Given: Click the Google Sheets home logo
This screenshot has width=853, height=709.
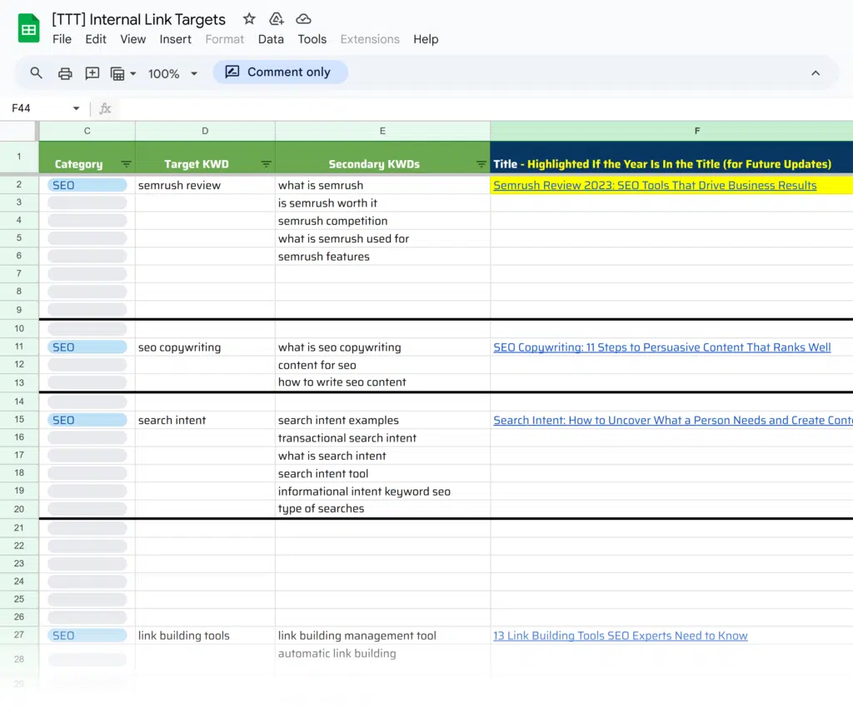Looking at the screenshot, I should click(x=29, y=28).
